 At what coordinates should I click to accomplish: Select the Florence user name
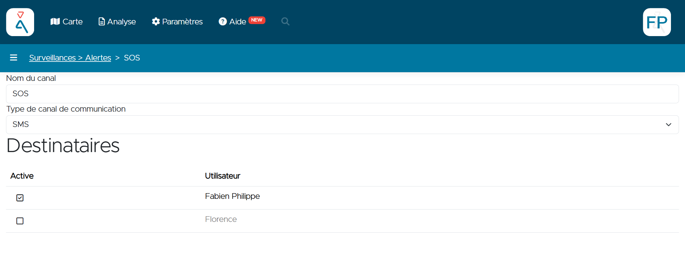(221, 219)
